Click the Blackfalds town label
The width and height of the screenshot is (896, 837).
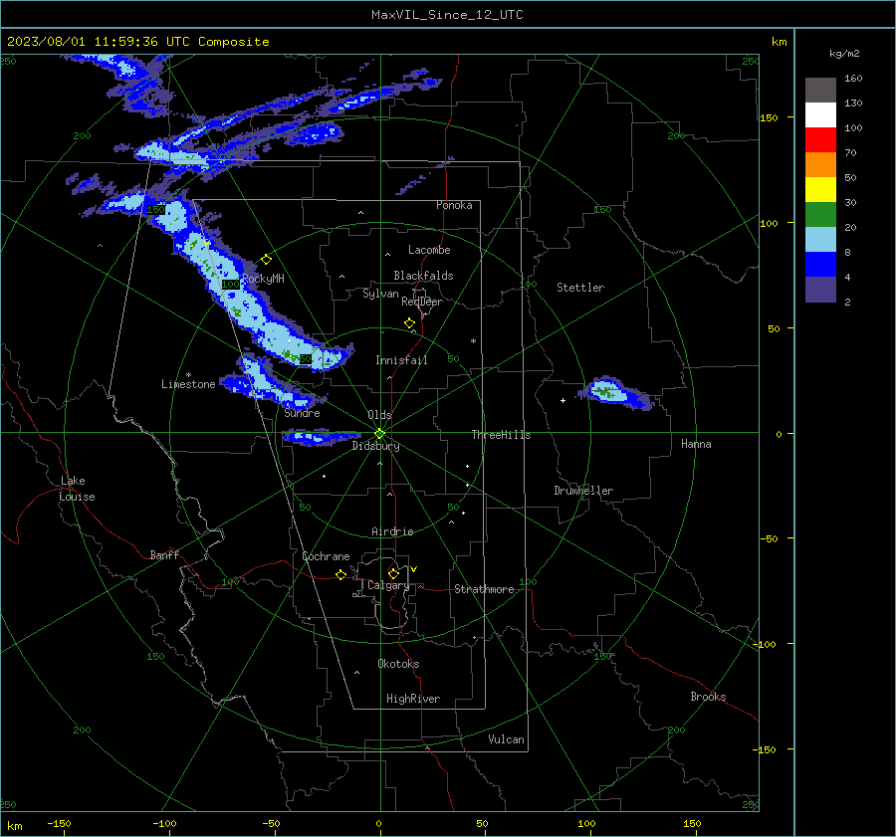[x=423, y=276]
